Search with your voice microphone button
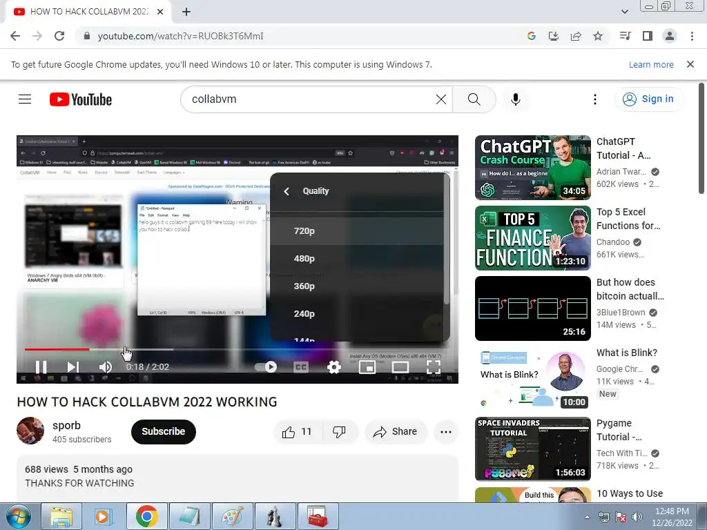707x530 pixels. (x=516, y=99)
